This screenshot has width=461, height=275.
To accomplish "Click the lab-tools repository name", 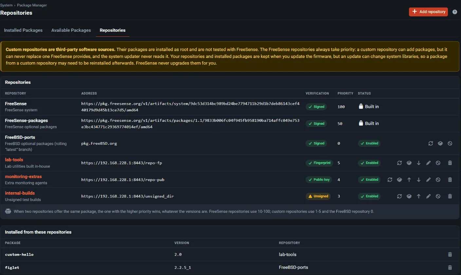I will click(14, 160).
